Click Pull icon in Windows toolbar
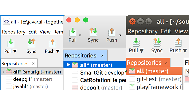189x106 pixels. pyautogui.click(x=11, y=43)
